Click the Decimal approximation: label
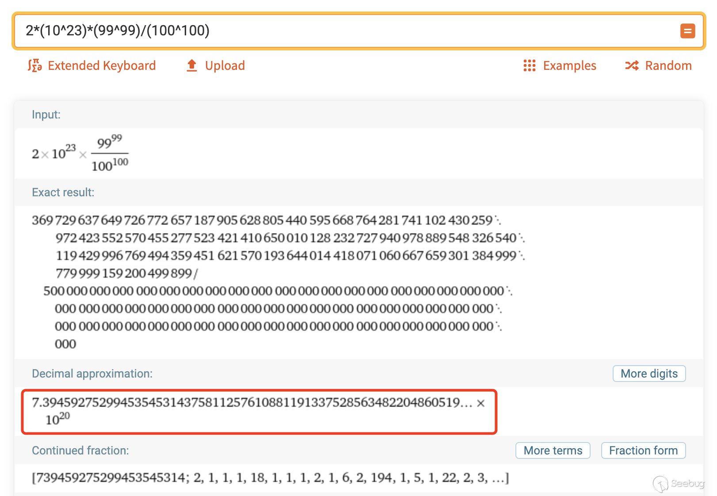This screenshot has width=717, height=496. click(x=92, y=374)
